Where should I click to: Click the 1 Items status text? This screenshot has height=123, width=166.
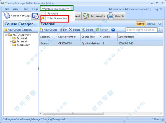tap(156, 119)
